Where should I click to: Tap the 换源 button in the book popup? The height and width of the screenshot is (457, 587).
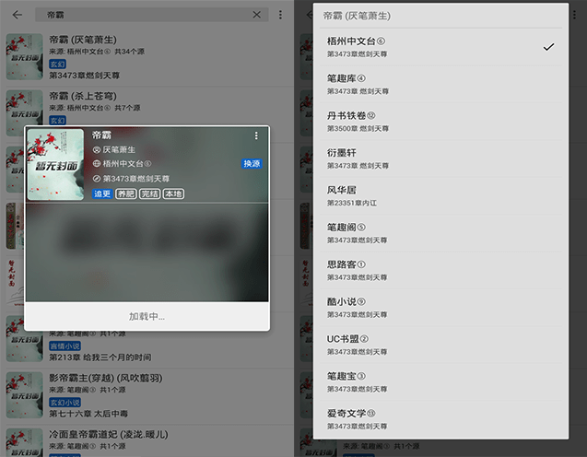[252, 164]
